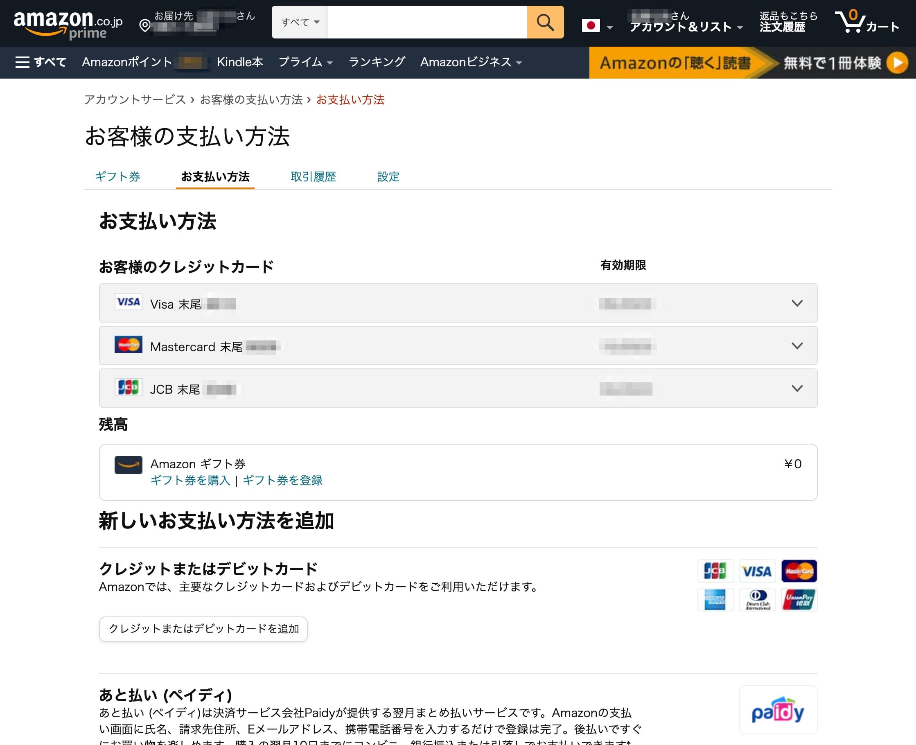The image size is (916, 745).
Task: Click the JCB logo in JCB card row
Action: pos(128,387)
